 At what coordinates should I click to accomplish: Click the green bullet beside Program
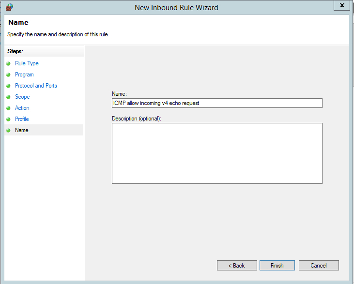coord(9,75)
